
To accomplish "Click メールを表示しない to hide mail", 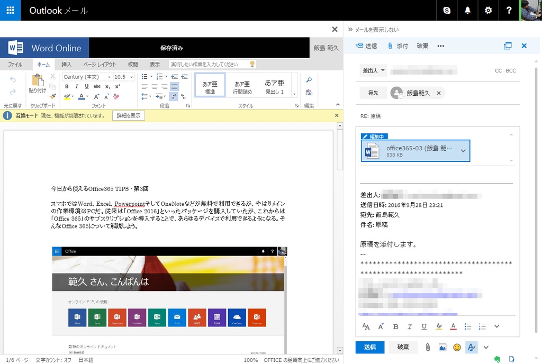I will (x=373, y=30).
